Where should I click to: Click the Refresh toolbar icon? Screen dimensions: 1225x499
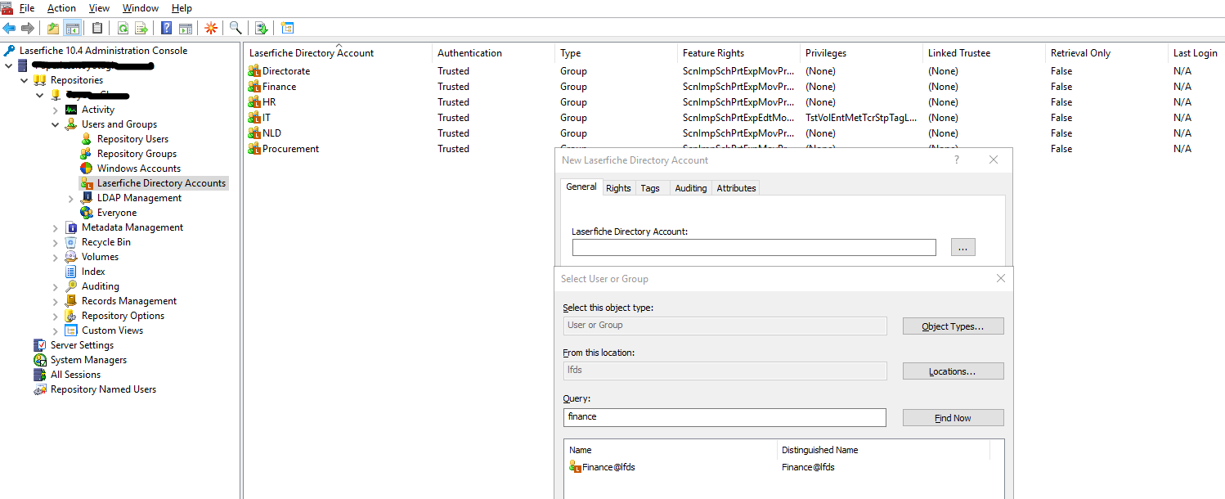[x=123, y=29]
